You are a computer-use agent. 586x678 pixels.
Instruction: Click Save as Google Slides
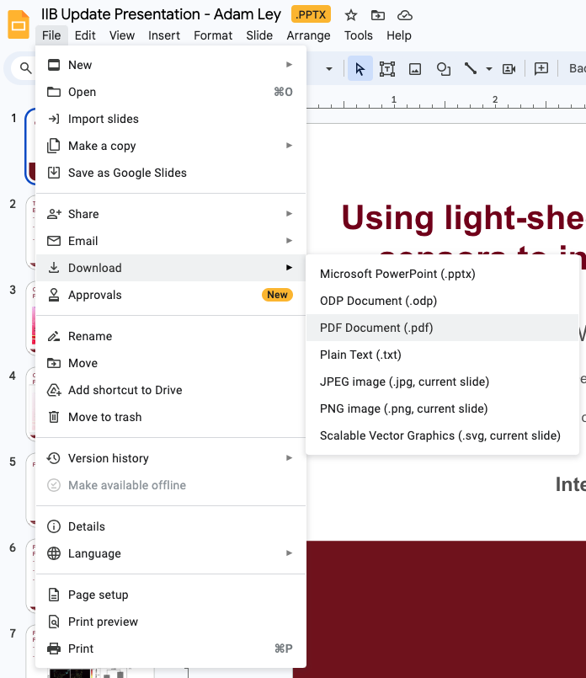[127, 173]
